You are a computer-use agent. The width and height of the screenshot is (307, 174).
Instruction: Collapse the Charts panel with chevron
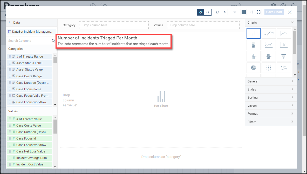292,23
